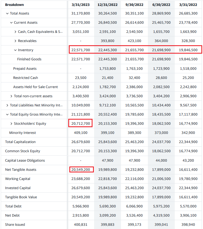Click the 3/31/2023 column header
The image size is (203, 229).
point(81,5)
